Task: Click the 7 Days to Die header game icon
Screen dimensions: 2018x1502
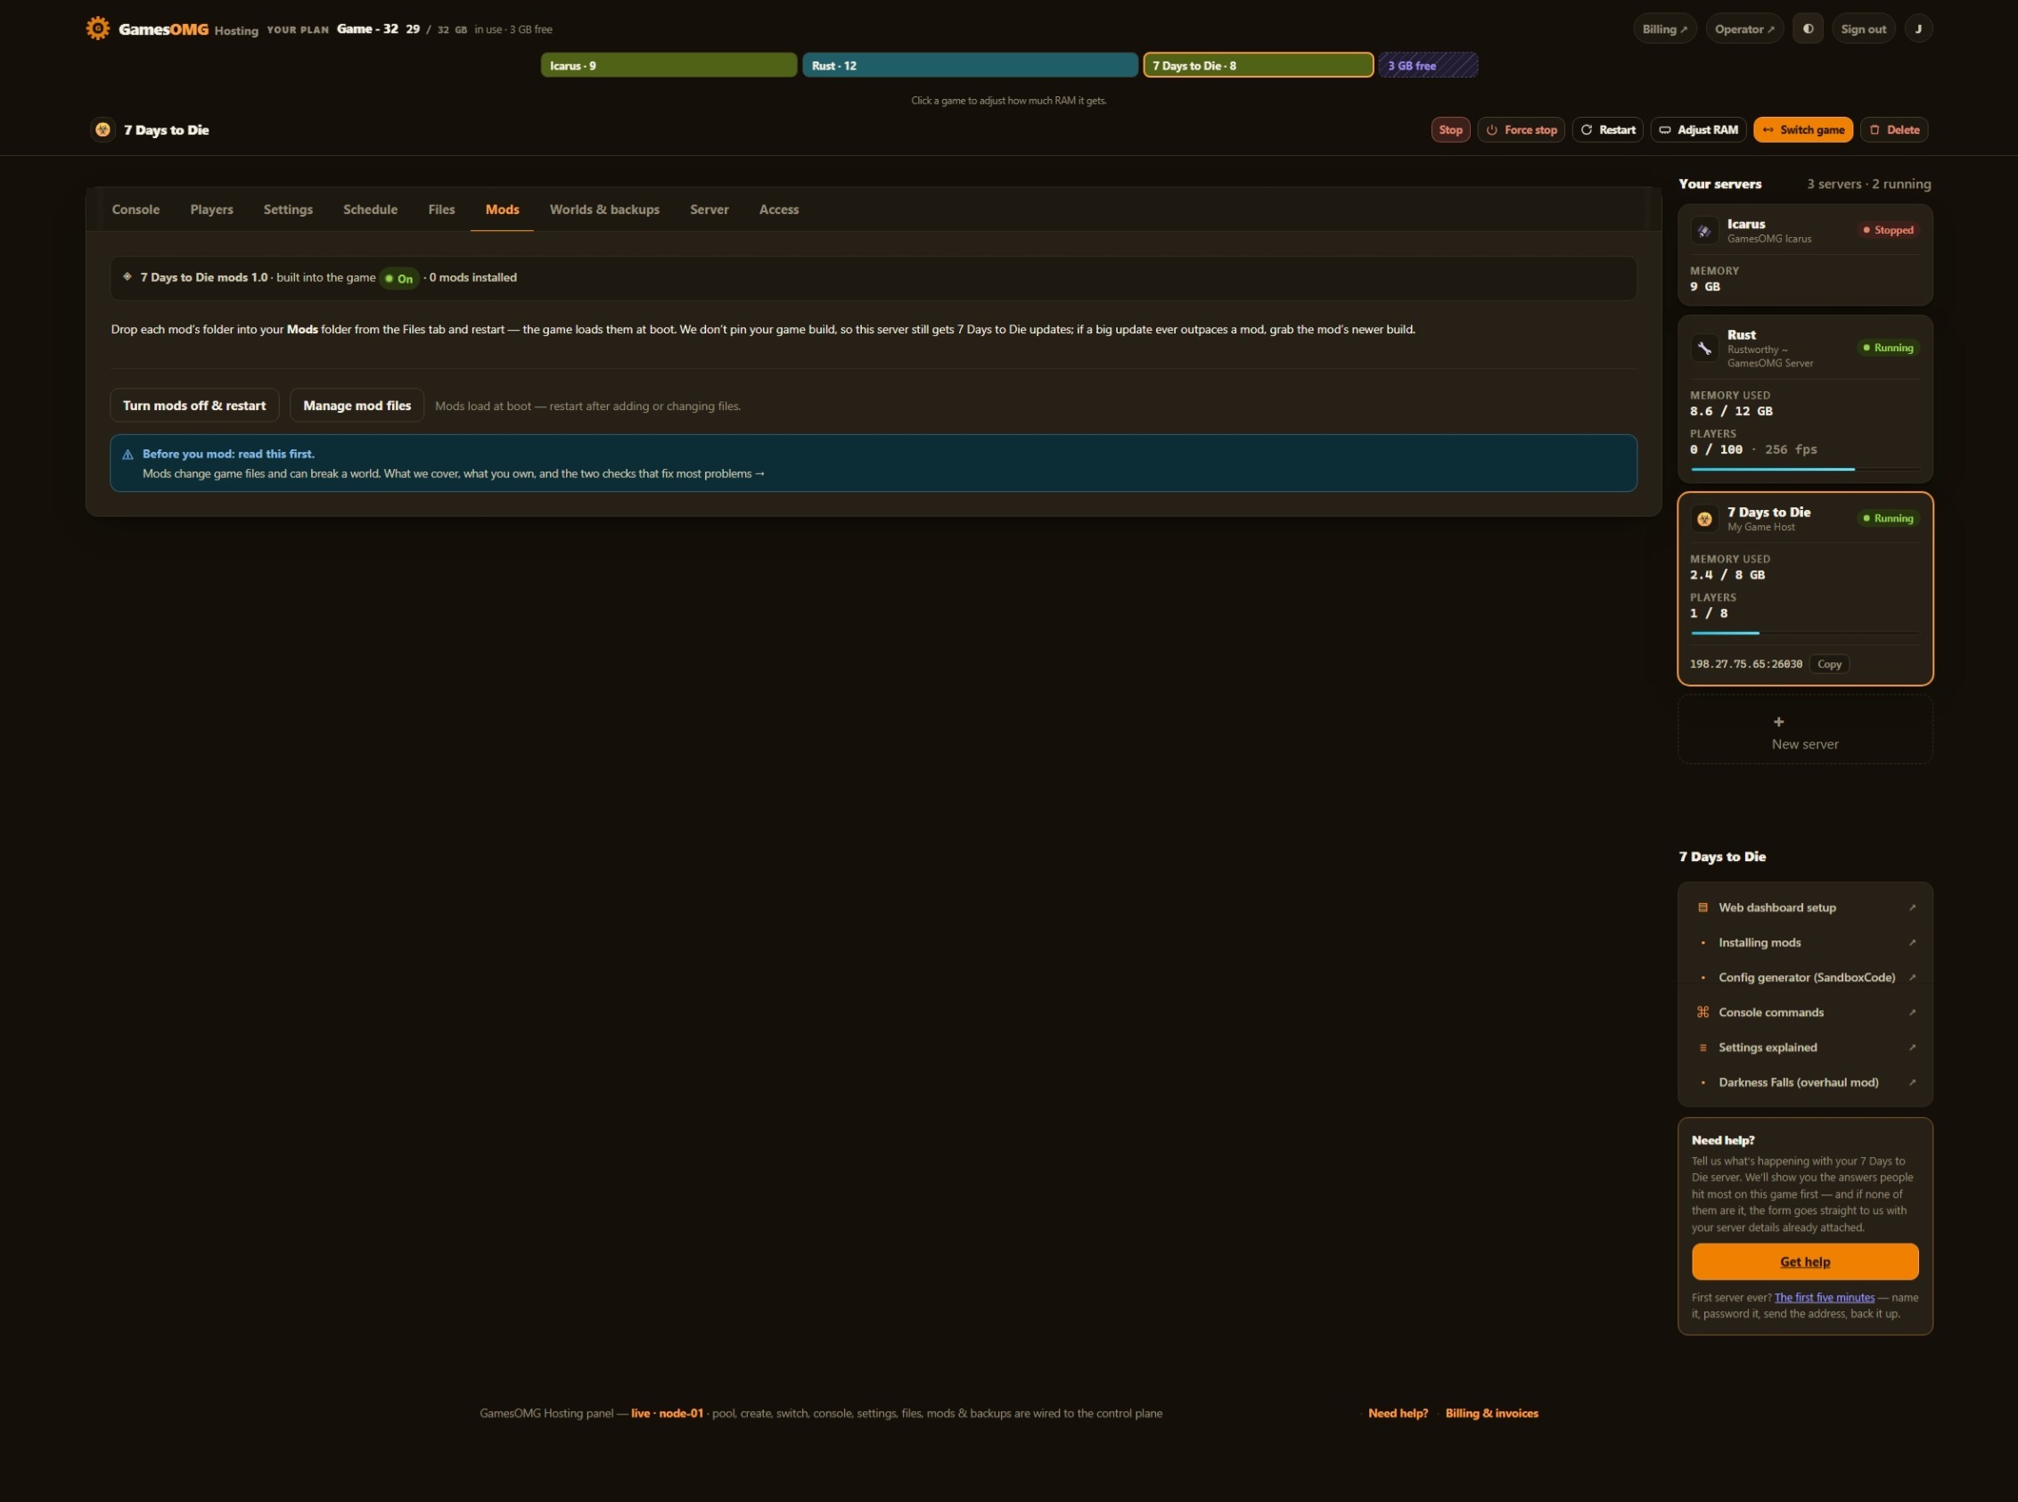Action: click(x=103, y=130)
